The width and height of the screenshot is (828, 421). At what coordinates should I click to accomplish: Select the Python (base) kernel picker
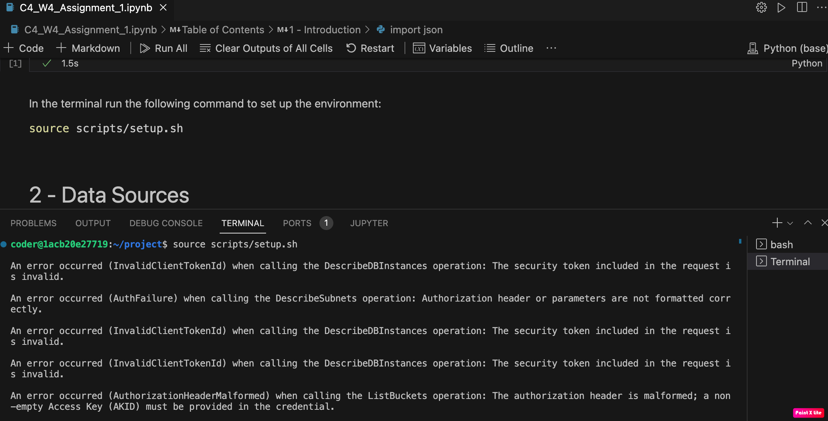(x=788, y=48)
